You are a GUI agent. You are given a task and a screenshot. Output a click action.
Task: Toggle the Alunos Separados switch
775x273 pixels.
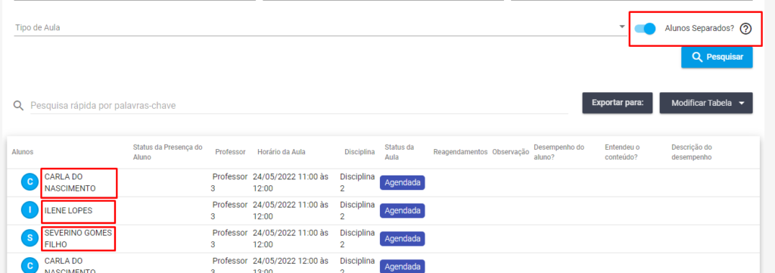click(x=645, y=29)
